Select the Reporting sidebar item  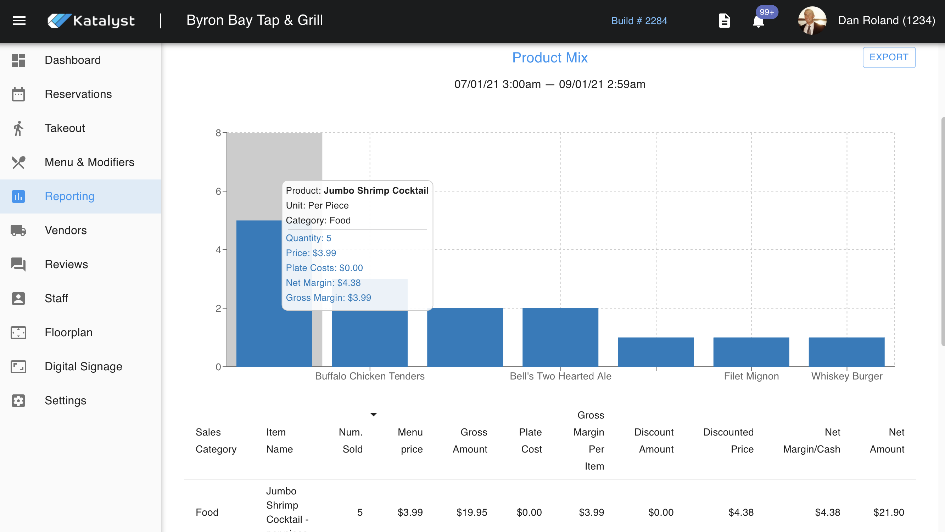click(x=69, y=196)
